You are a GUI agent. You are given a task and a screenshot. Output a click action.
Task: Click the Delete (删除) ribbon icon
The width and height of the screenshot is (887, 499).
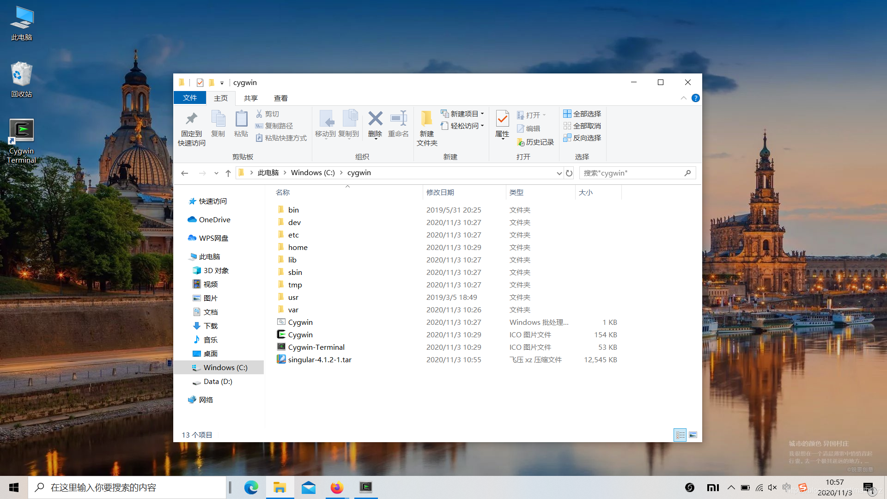click(375, 119)
